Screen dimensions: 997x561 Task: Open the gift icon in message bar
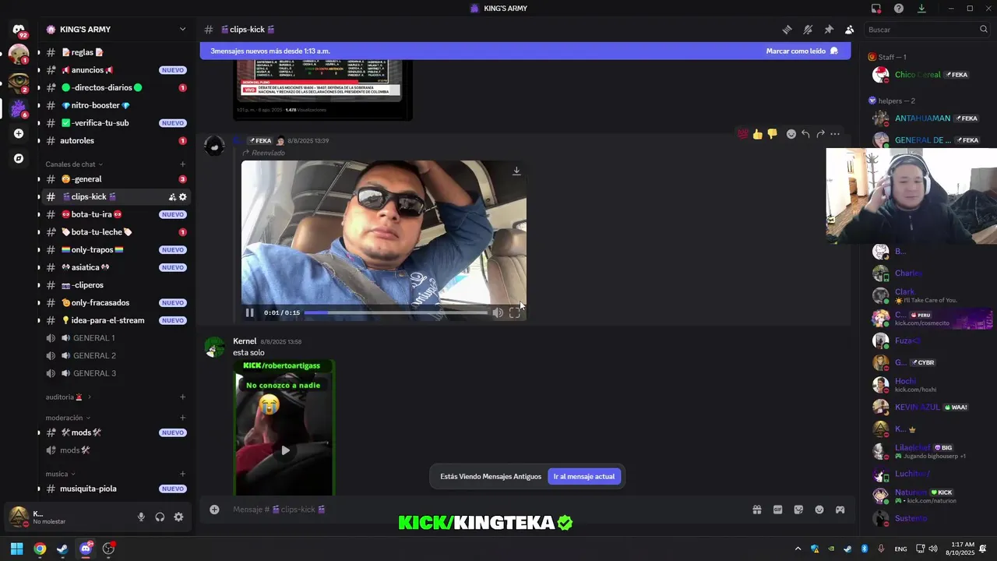click(756, 510)
